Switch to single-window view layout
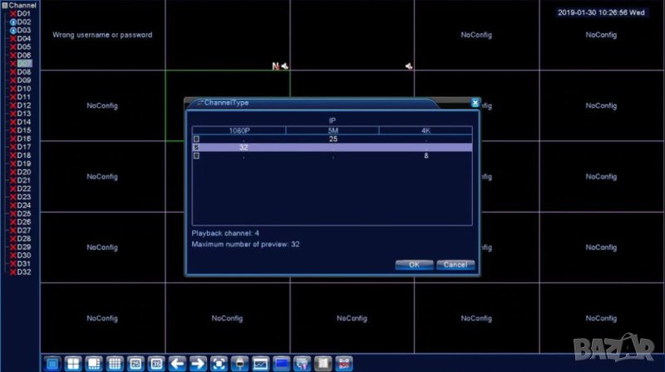The height and width of the screenshot is (372, 665). (x=52, y=363)
